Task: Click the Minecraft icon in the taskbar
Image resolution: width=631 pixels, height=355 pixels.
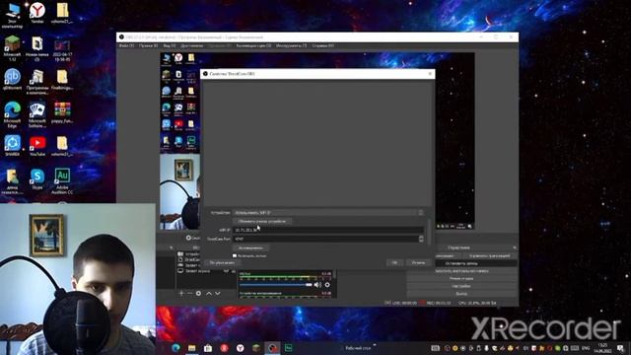Action: [x=256, y=348]
